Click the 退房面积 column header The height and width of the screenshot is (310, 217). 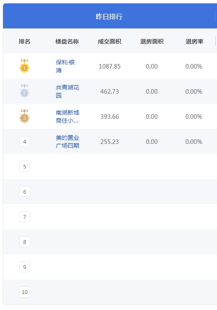(152, 41)
